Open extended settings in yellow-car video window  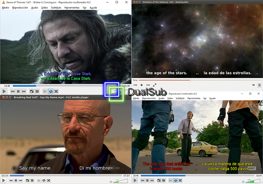(163, 180)
